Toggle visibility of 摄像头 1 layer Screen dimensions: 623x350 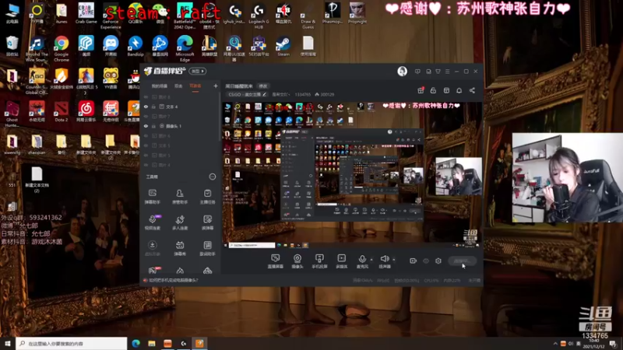[146, 126]
